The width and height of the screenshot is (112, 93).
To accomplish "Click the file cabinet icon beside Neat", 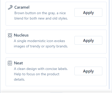I will pos(10,63).
